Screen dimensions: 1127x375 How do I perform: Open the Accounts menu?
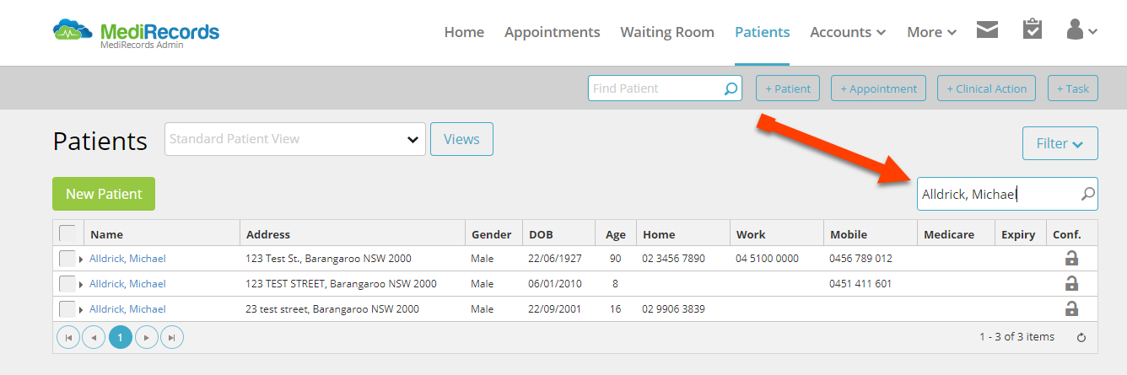click(848, 32)
